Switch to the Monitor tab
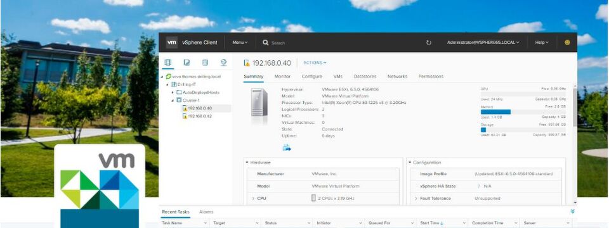The width and height of the screenshot is (609, 228). [282, 77]
